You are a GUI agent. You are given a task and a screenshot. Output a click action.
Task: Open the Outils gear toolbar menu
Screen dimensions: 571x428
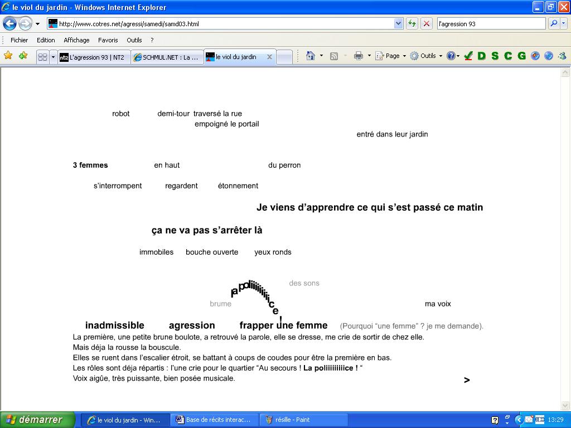[426, 56]
